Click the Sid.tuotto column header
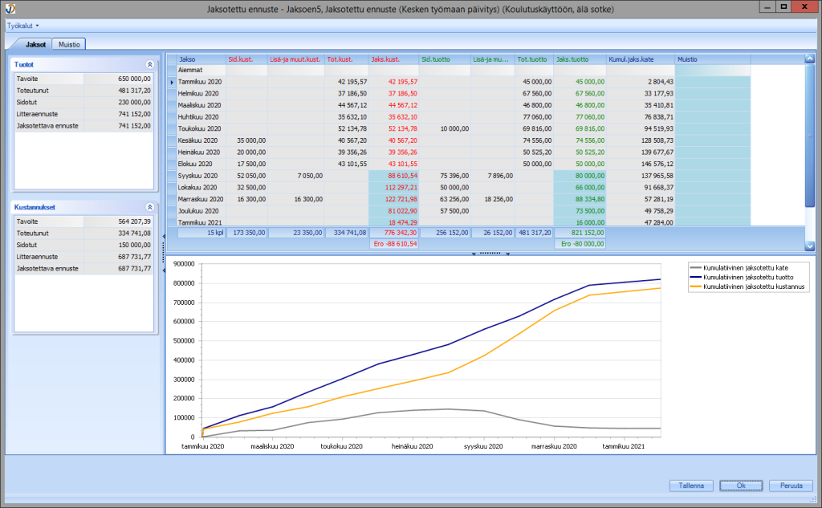The width and height of the screenshot is (822, 508). tap(445, 59)
